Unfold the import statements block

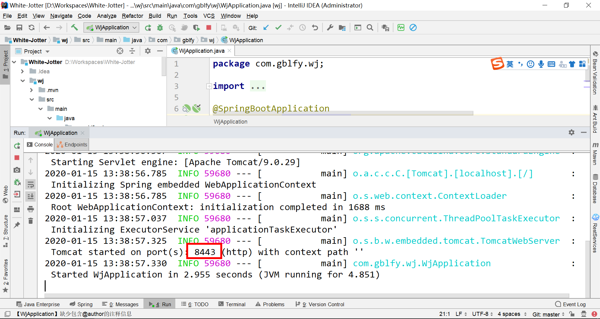point(209,86)
